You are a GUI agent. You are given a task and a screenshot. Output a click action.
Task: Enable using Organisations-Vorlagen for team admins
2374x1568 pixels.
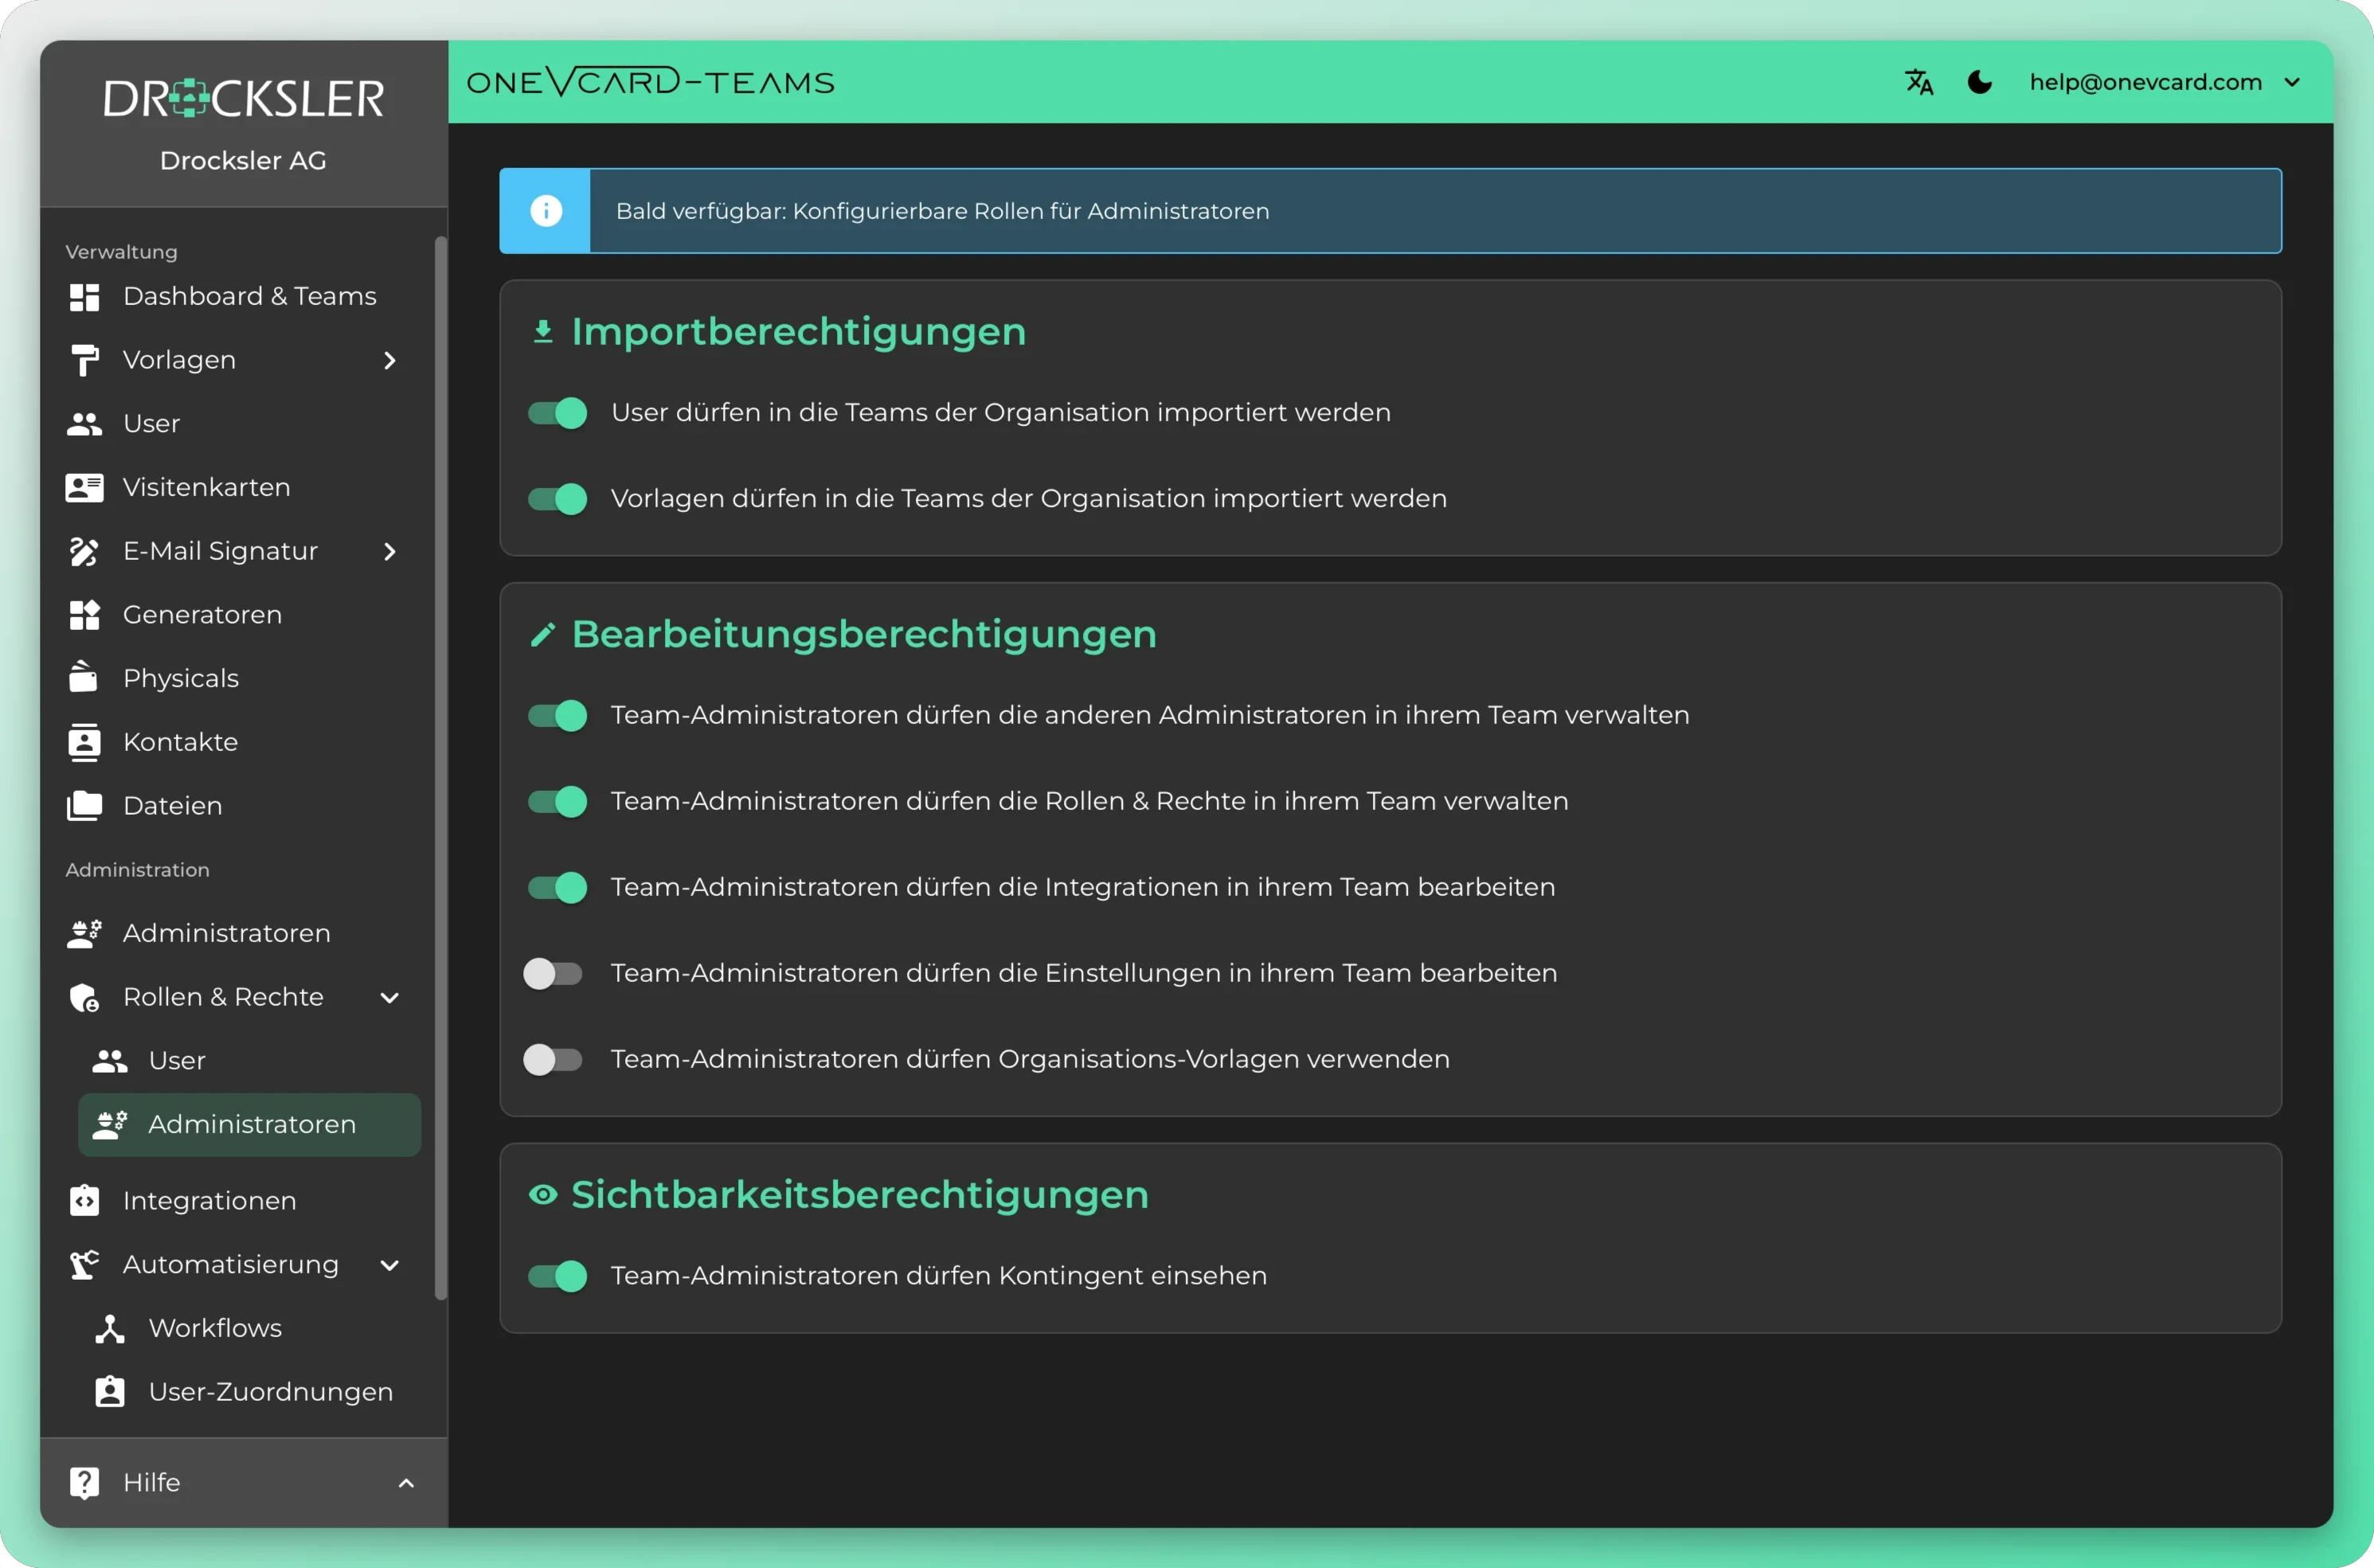tap(553, 1060)
